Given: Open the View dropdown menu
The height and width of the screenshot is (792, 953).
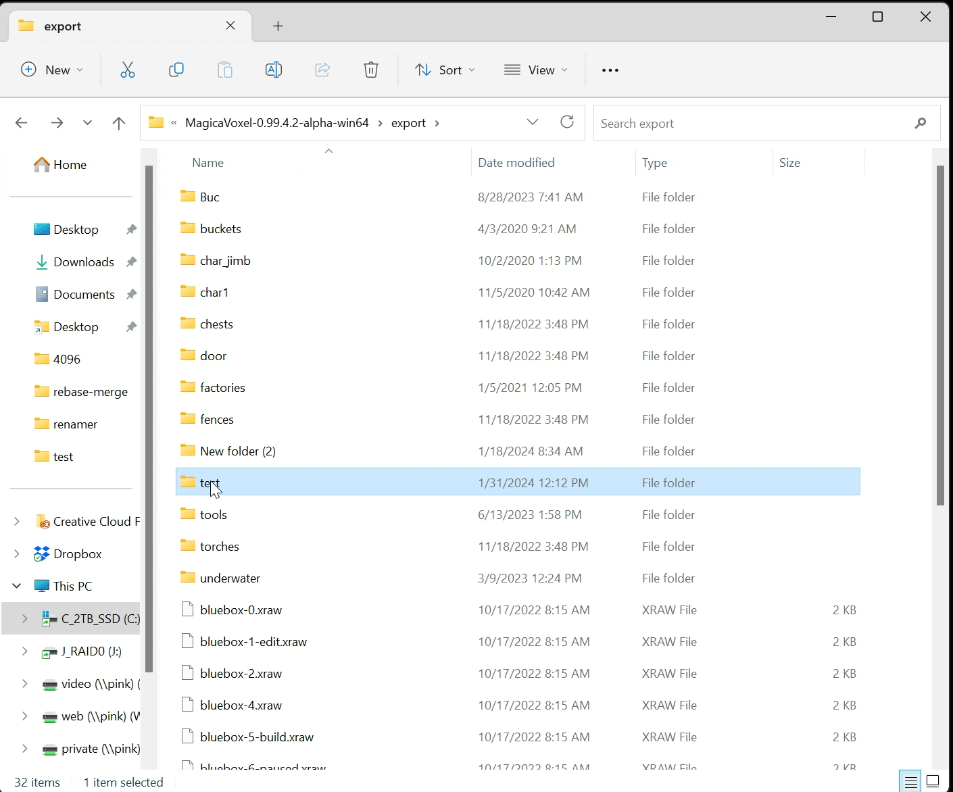Looking at the screenshot, I should pos(536,70).
